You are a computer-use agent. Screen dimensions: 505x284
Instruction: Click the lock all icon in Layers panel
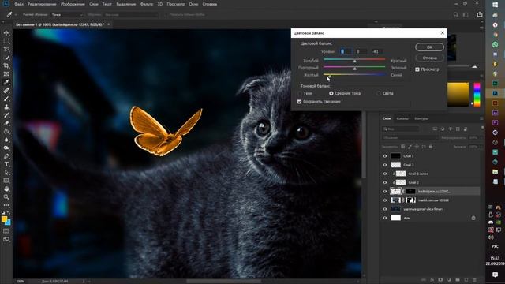point(431,147)
